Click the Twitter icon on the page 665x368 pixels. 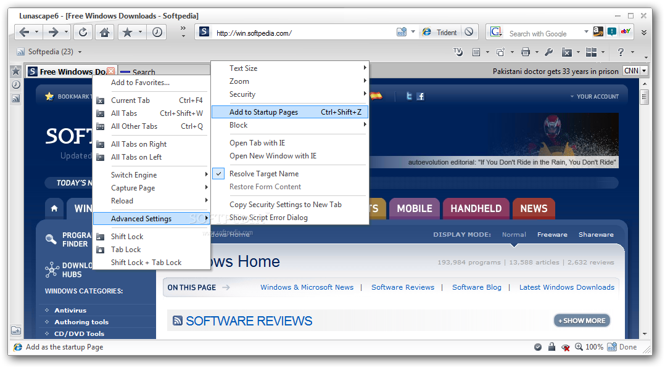[409, 96]
